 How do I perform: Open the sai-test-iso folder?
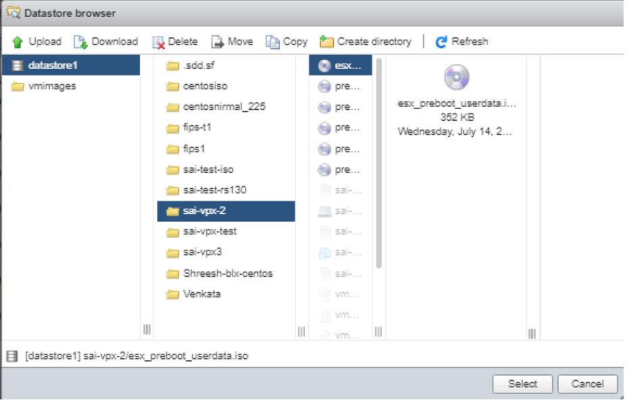(x=226, y=170)
